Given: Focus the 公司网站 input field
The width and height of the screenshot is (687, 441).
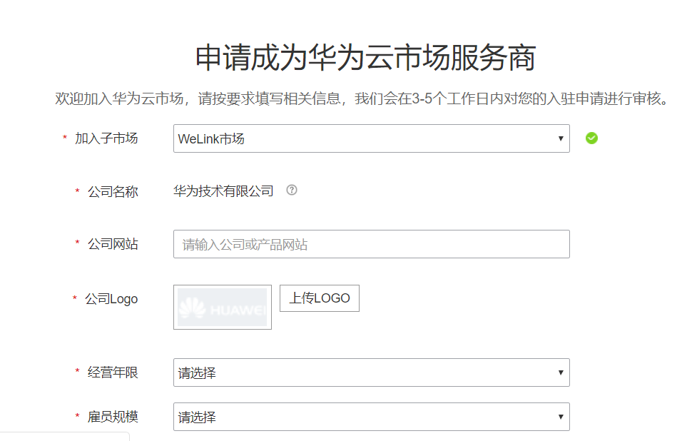Looking at the screenshot, I should coord(371,244).
